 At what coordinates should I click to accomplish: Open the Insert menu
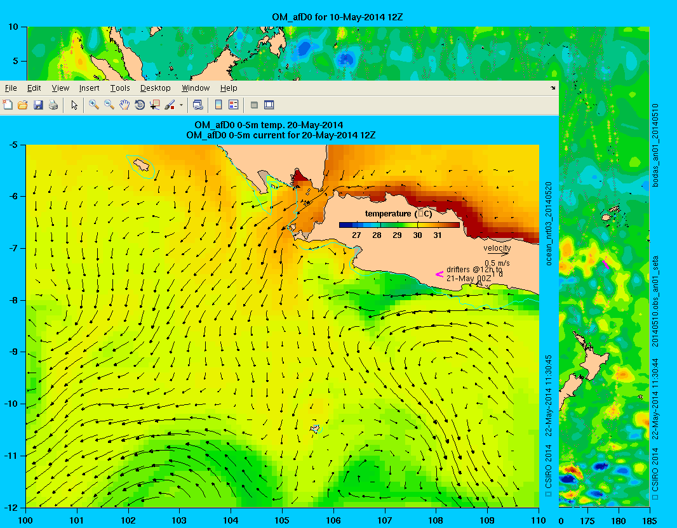90,88
